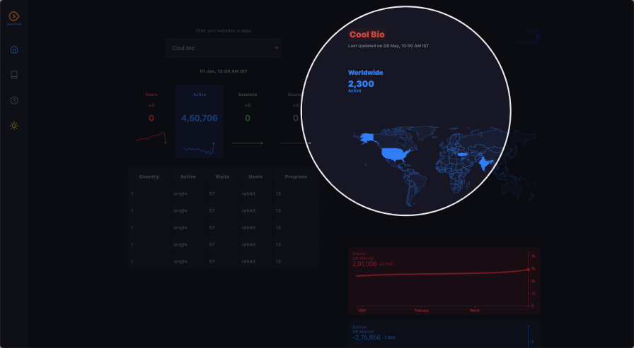Select the Users stat card
The width and height of the screenshot is (634, 348).
tap(151, 120)
